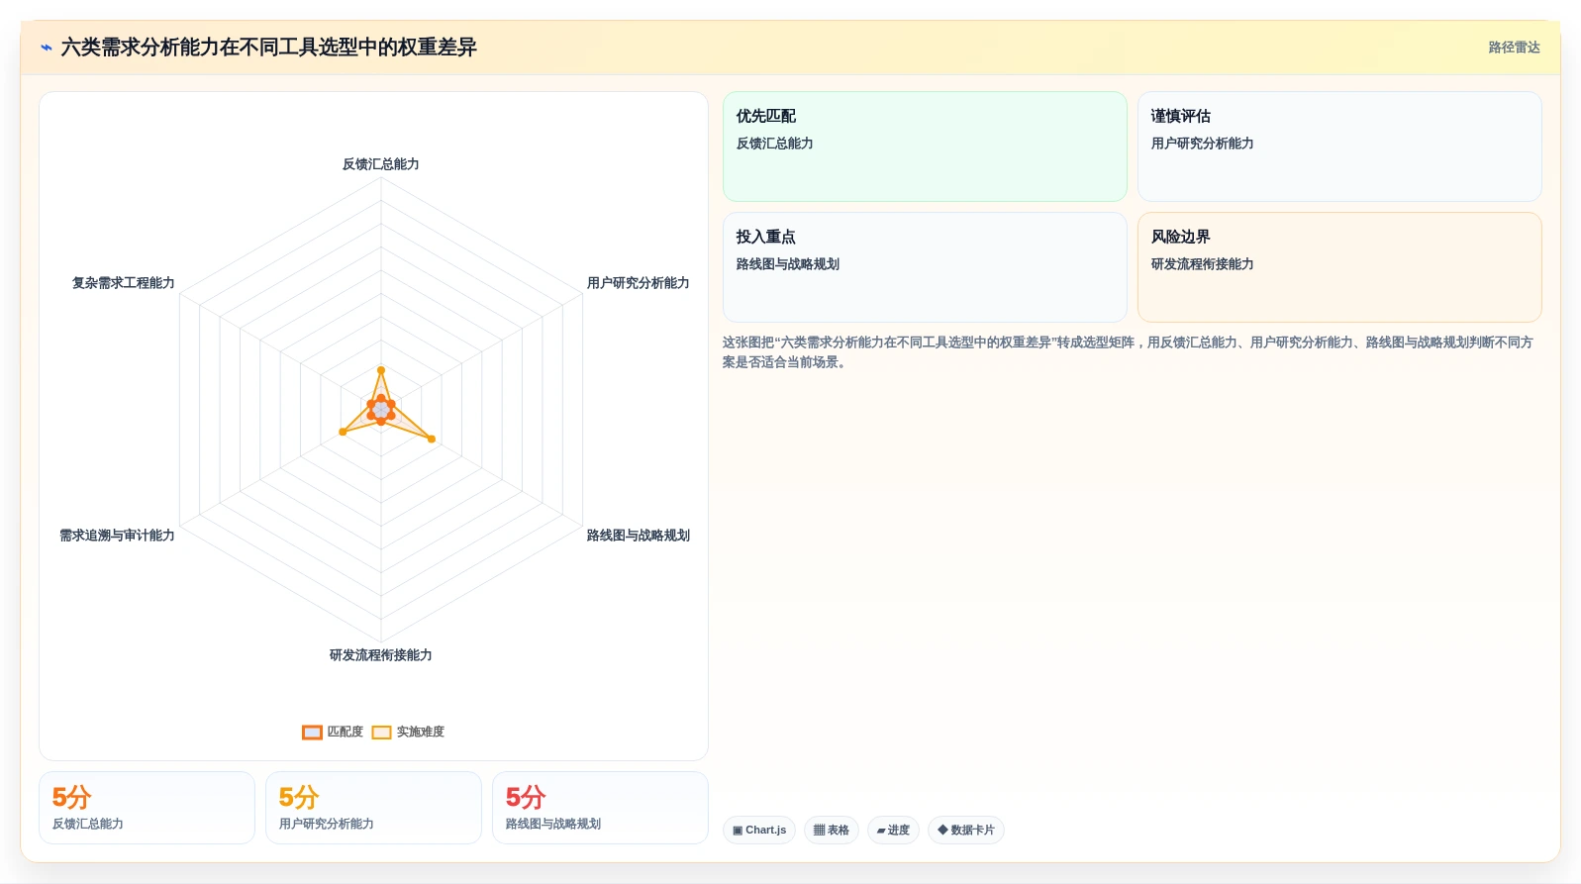Select the 数据卡片 tag
The image size is (1581, 884).
[966, 831]
